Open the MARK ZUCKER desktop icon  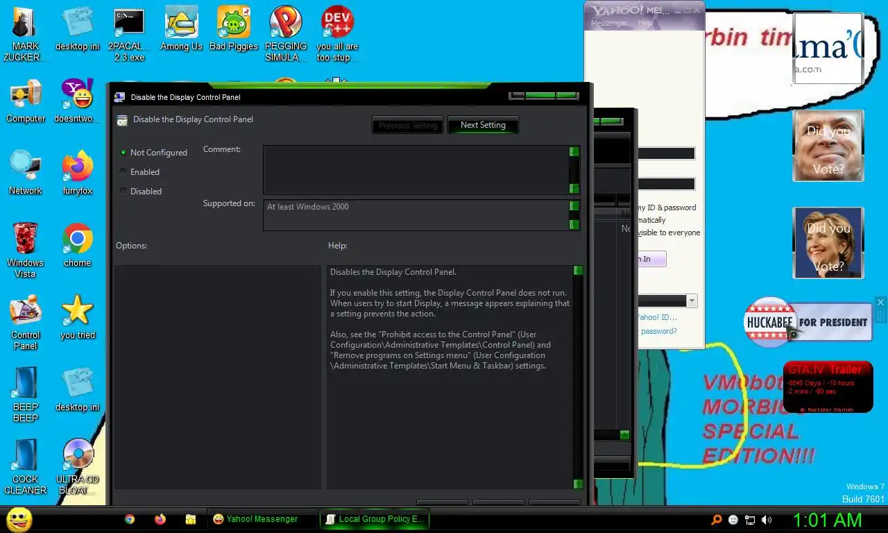pyautogui.click(x=26, y=33)
